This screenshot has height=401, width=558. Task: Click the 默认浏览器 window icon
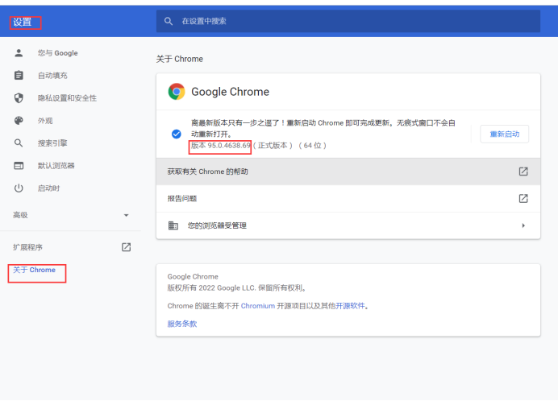tap(19, 166)
